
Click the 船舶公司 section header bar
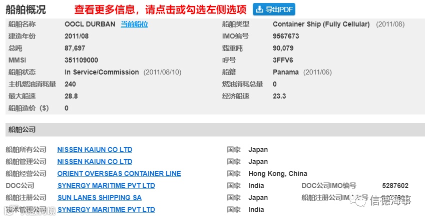click(215, 129)
